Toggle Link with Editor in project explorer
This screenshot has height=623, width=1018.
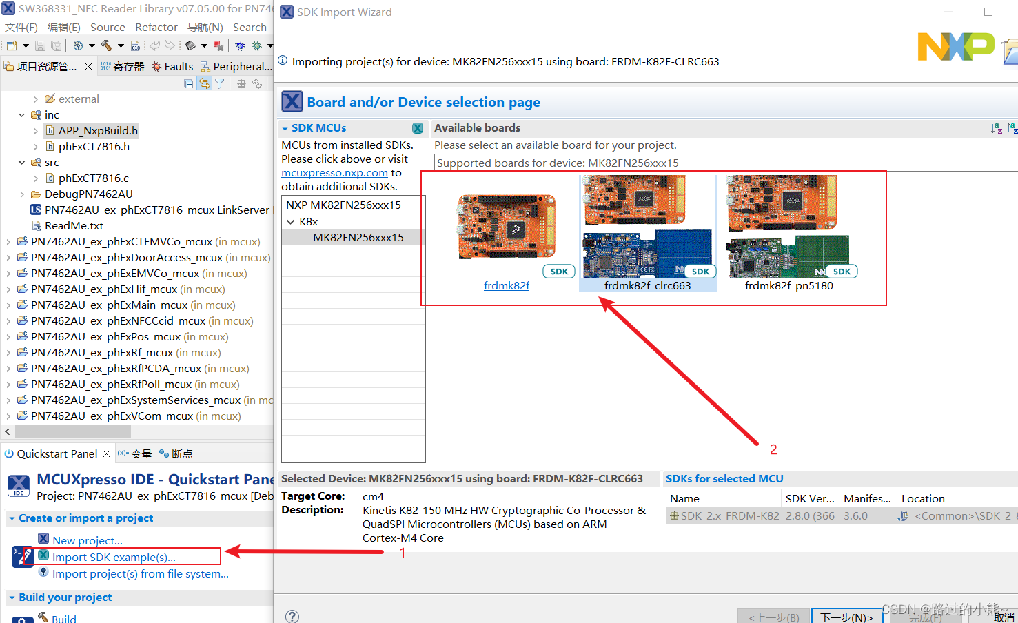[205, 83]
